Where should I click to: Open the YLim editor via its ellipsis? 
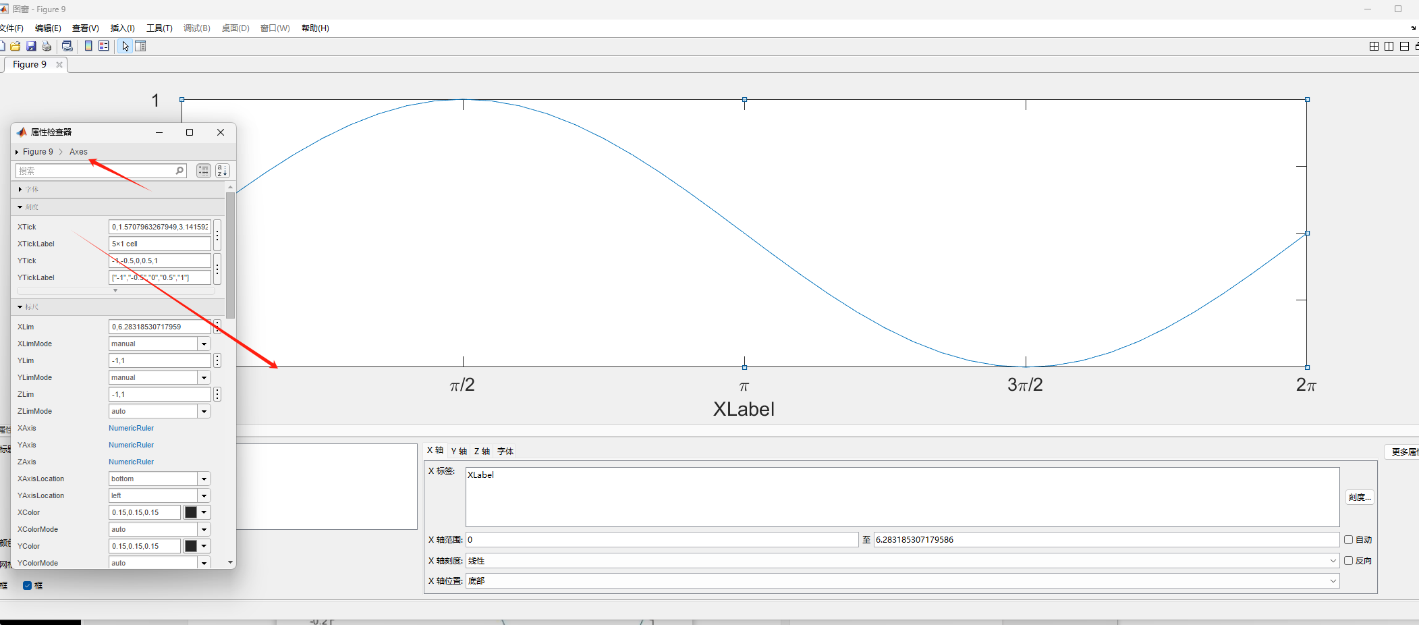pos(217,360)
